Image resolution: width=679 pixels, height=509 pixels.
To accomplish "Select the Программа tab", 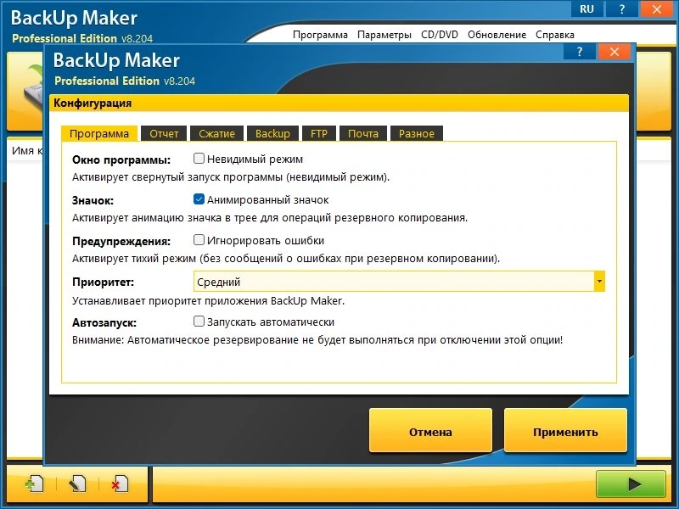I will pyautogui.click(x=99, y=133).
